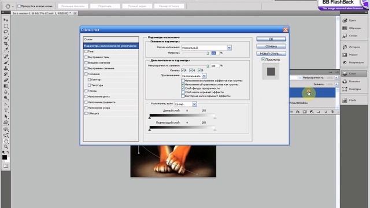Click the Отмена (Cancel) button
This screenshot has width=370, height=208.
271,46
